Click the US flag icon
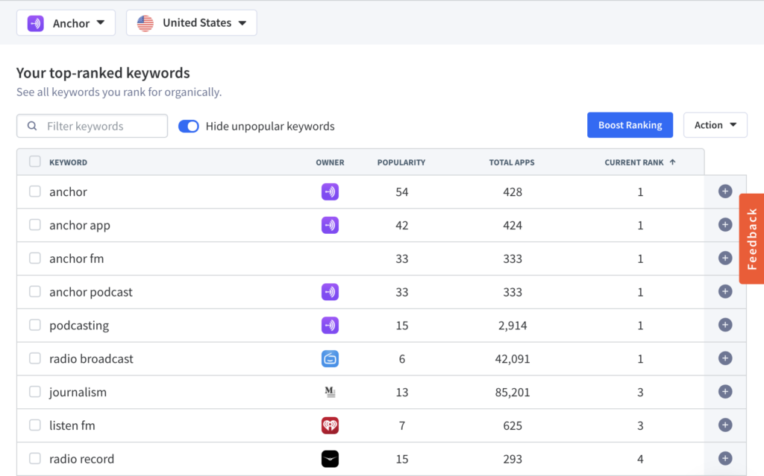The height and width of the screenshot is (476, 764). pos(145,23)
